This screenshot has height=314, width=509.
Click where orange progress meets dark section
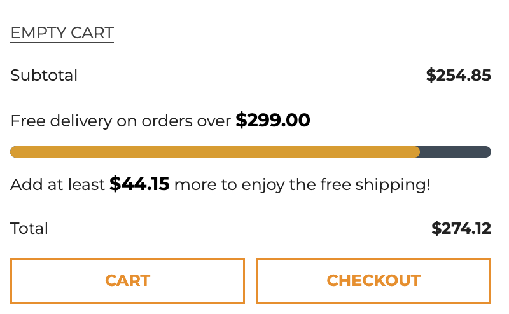(x=419, y=152)
